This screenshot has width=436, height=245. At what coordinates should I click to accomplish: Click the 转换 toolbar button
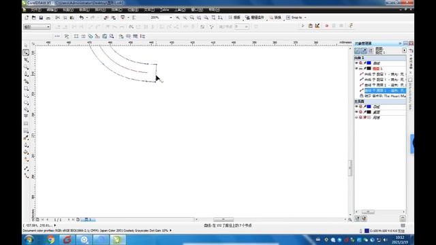275,18
